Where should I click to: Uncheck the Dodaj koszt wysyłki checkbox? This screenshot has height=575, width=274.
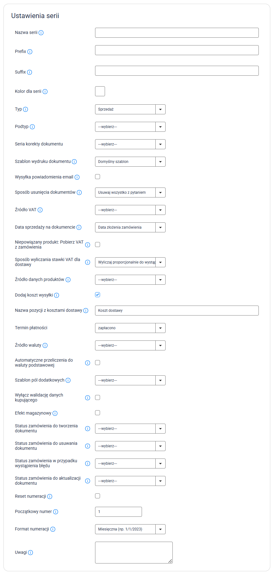click(x=98, y=295)
